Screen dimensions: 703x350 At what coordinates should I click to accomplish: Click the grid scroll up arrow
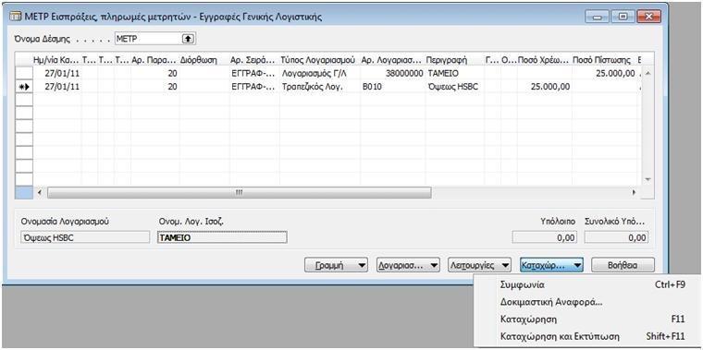click(647, 73)
